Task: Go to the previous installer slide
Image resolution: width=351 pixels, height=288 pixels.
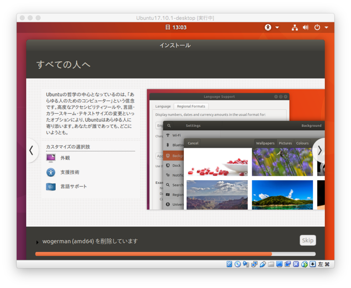Action: (31, 150)
